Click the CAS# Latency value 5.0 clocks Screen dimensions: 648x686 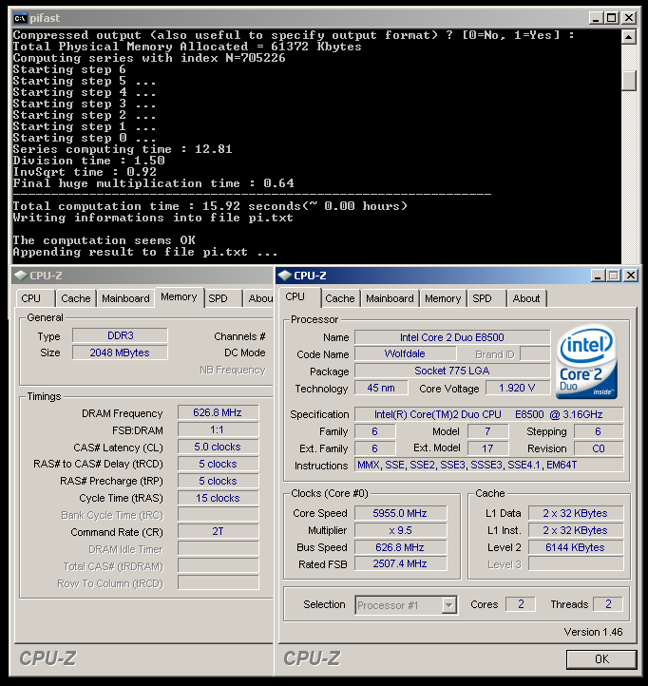[x=218, y=447]
